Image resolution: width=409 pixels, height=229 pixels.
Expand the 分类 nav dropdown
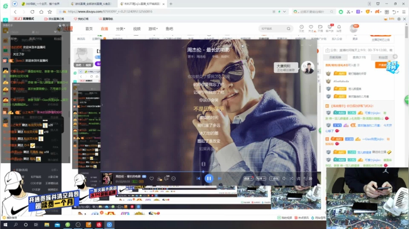coord(120,28)
